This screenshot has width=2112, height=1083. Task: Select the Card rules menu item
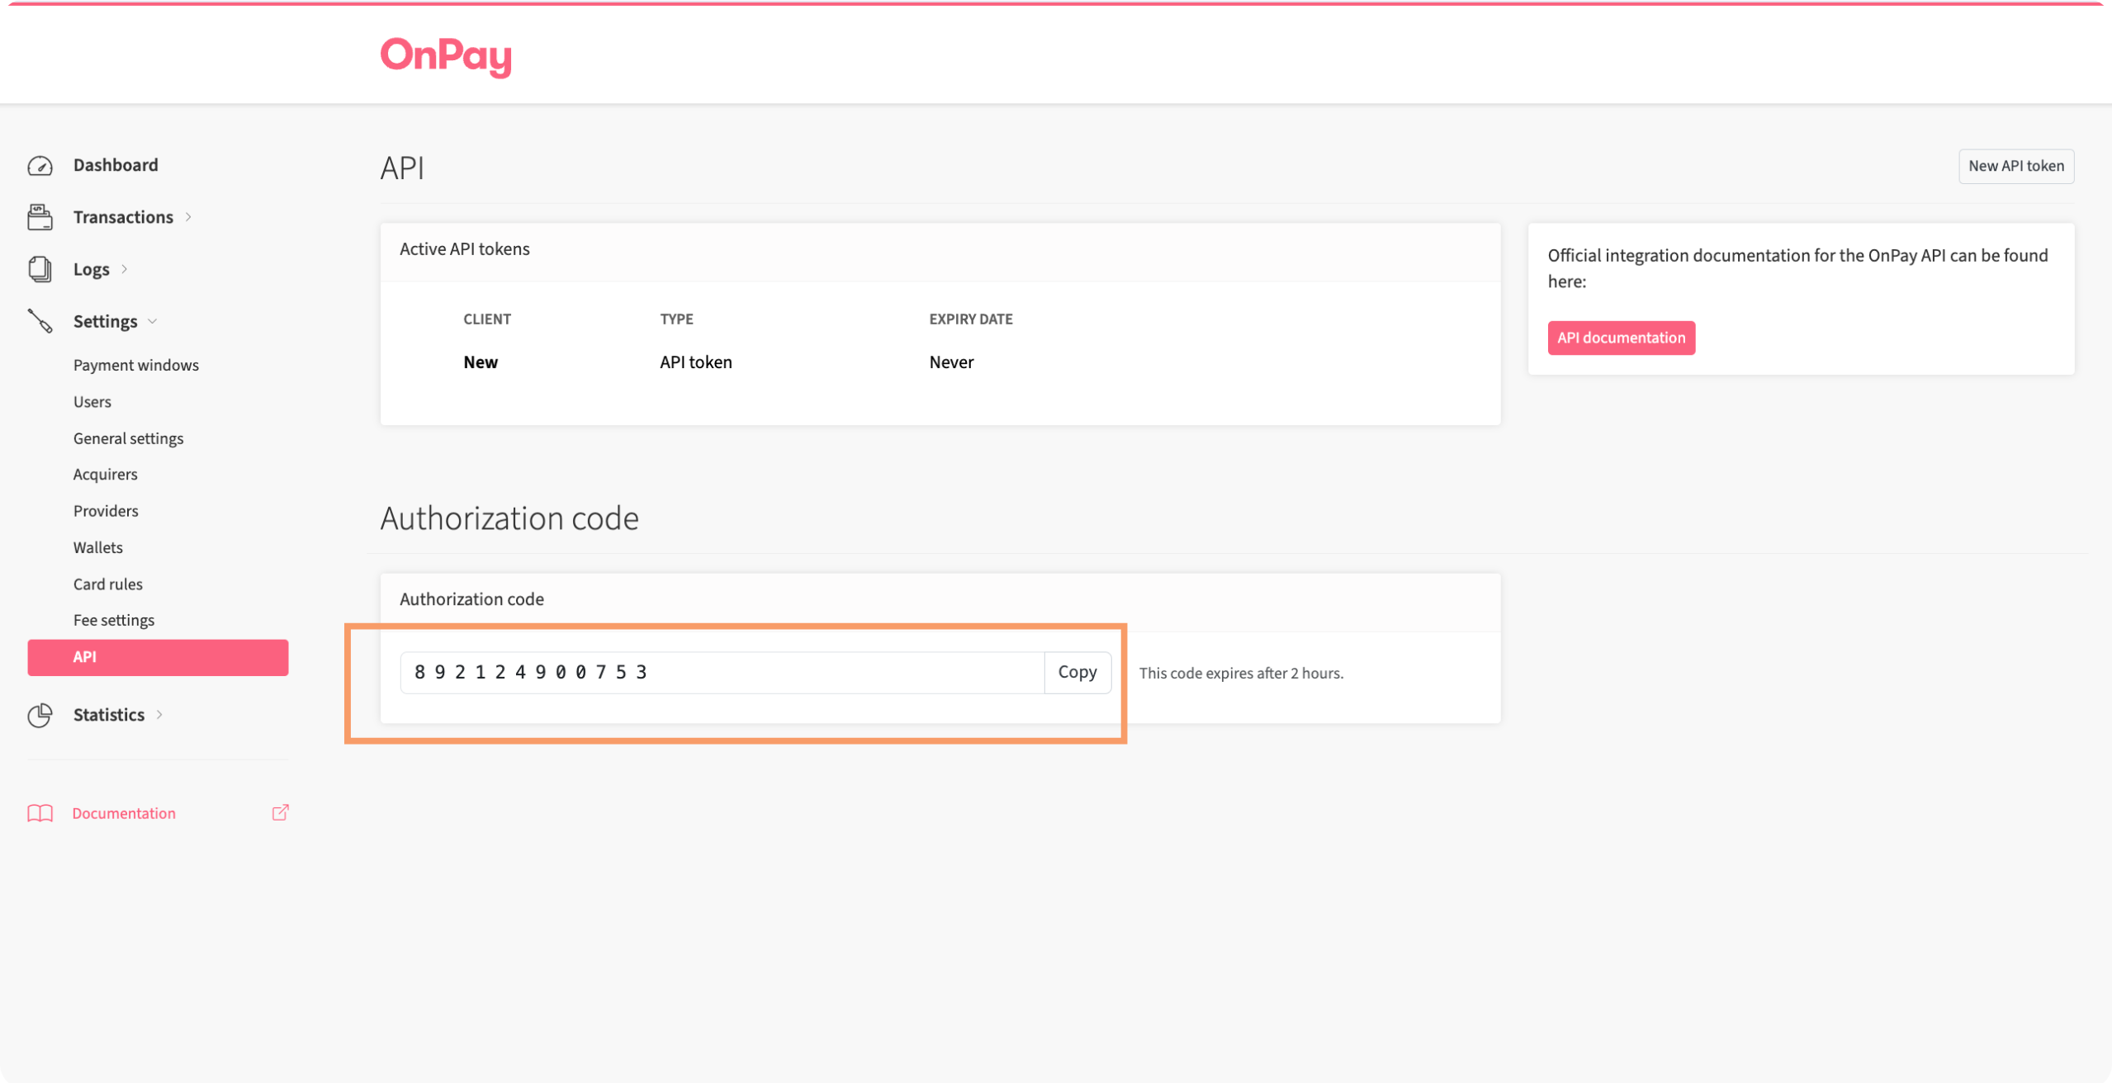coord(107,584)
